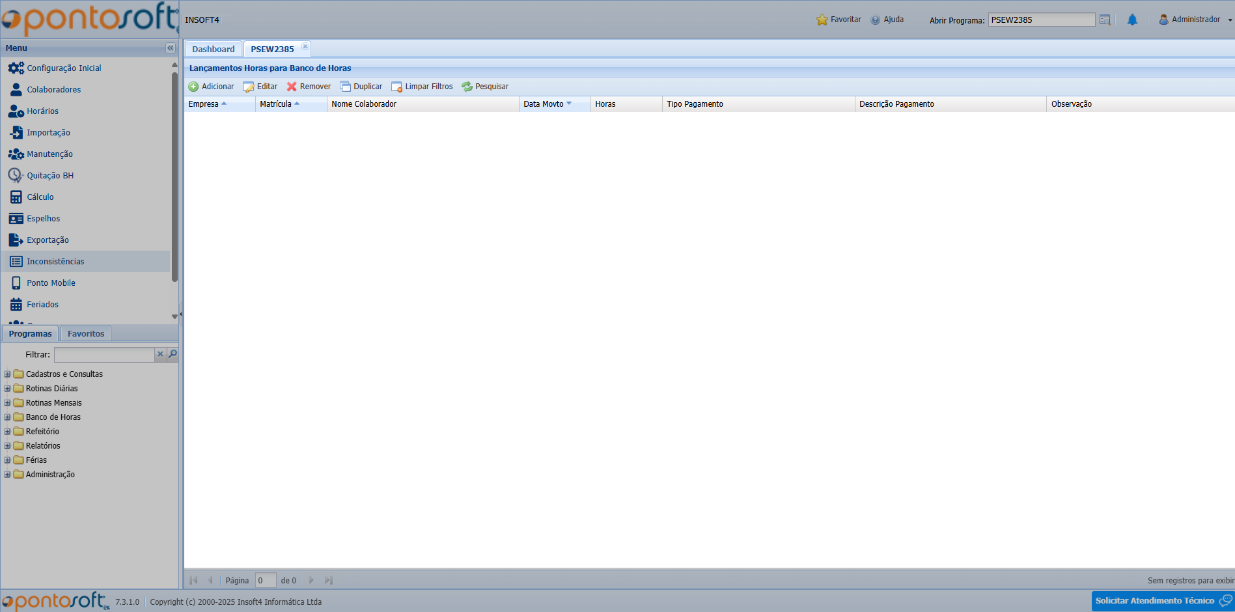Switch to the Favoritos tab
1235x612 pixels.
pyautogui.click(x=86, y=334)
